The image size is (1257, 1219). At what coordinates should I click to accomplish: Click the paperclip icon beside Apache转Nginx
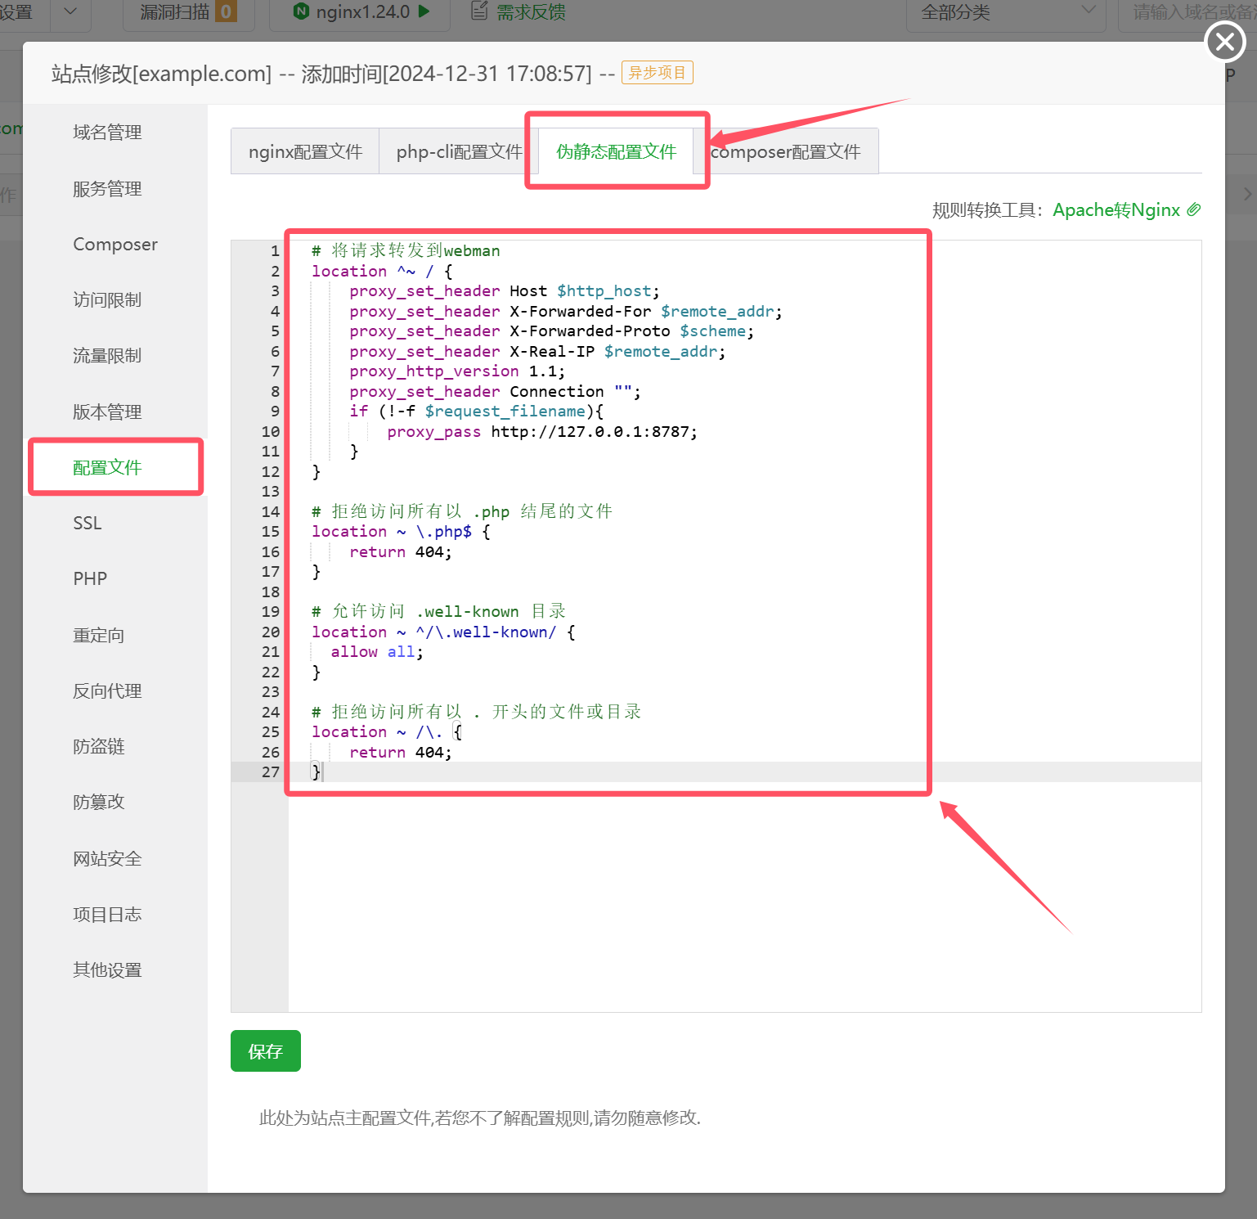[1194, 209]
